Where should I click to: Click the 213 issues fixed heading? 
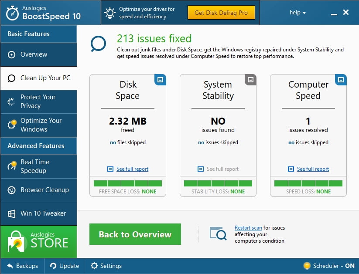pos(154,38)
